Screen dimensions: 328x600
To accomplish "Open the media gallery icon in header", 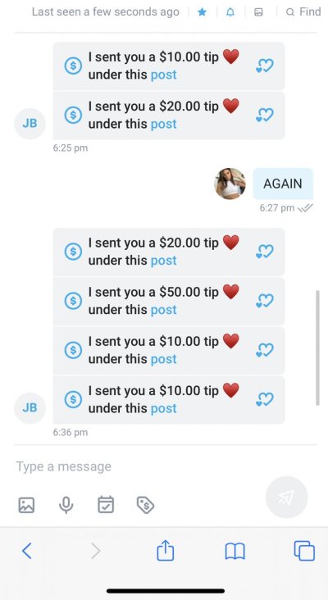I will (259, 12).
